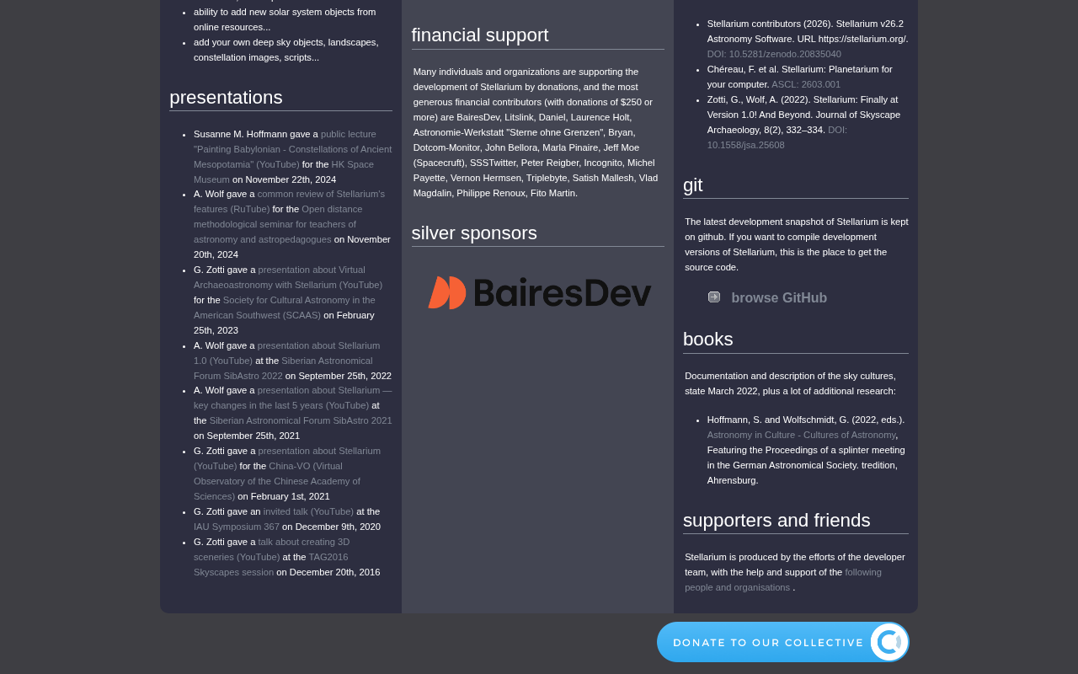Open the BairesDev sponsor logo

click(539, 293)
